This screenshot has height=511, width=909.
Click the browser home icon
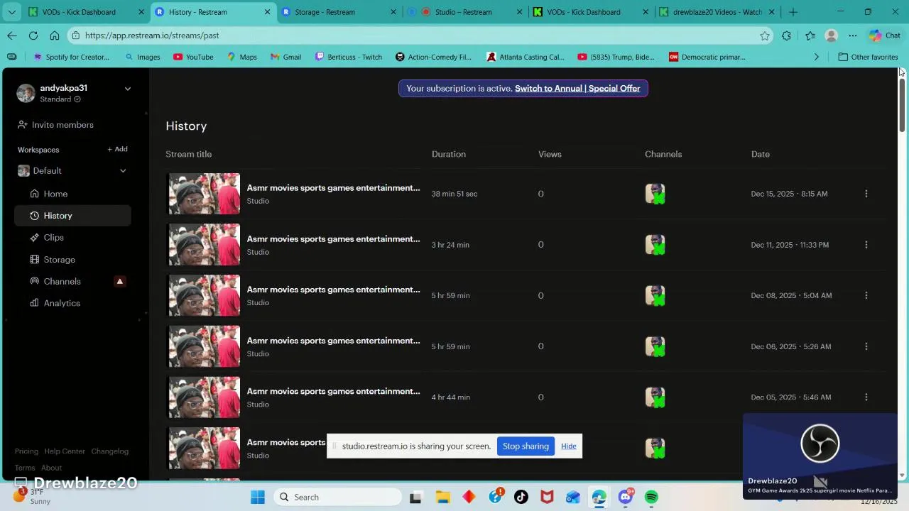tap(55, 35)
